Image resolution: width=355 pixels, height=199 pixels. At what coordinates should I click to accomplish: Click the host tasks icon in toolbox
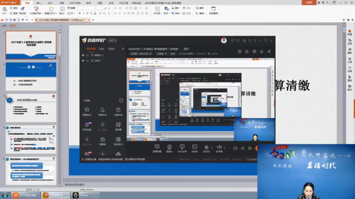point(118,110)
